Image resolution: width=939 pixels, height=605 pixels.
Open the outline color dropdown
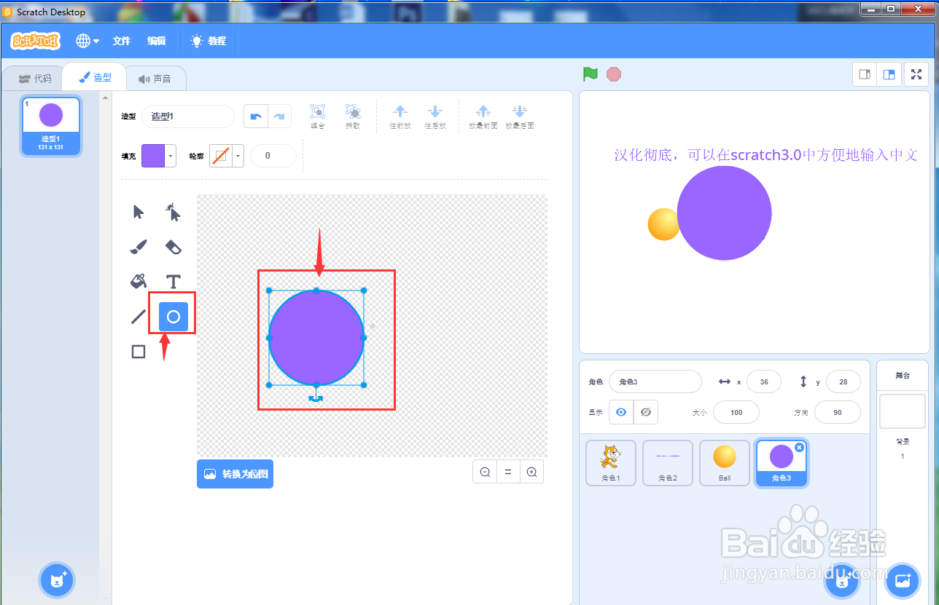(x=237, y=156)
